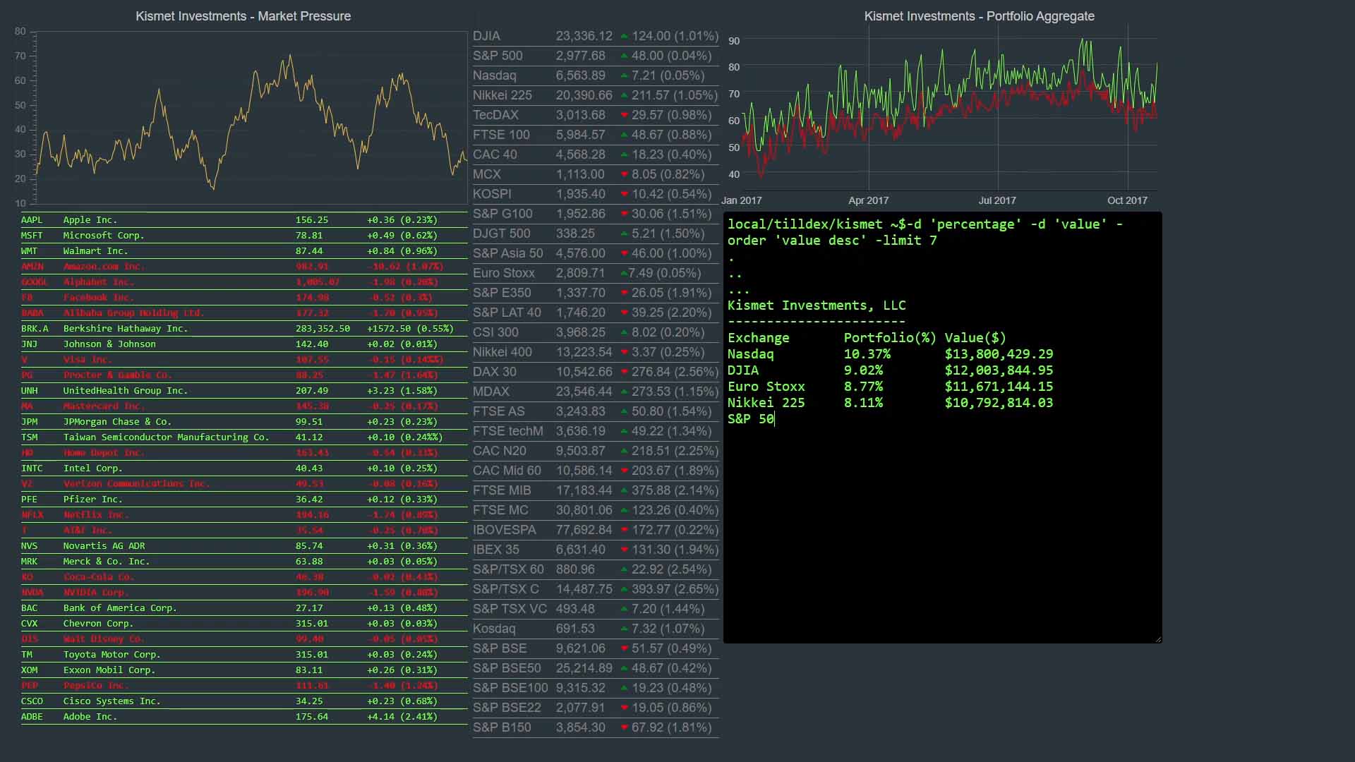
Task: Select the AMZN ticker row
Action: coord(244,267)
